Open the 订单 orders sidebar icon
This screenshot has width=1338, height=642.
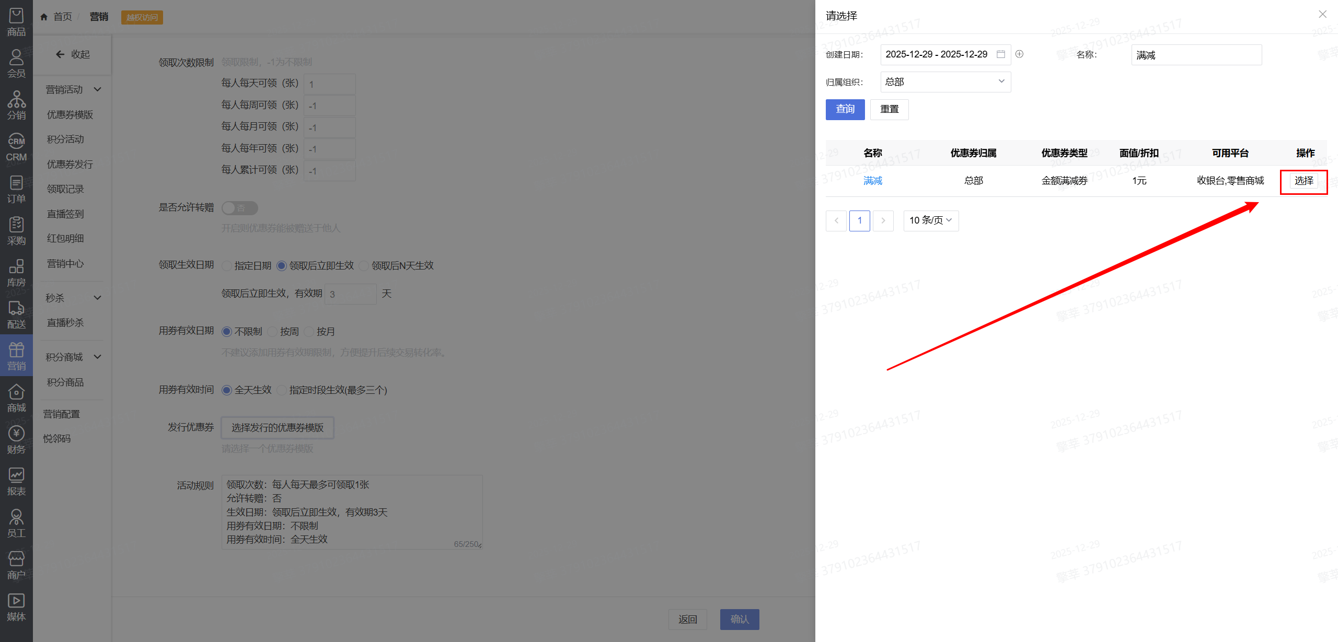tap(16, 189)
